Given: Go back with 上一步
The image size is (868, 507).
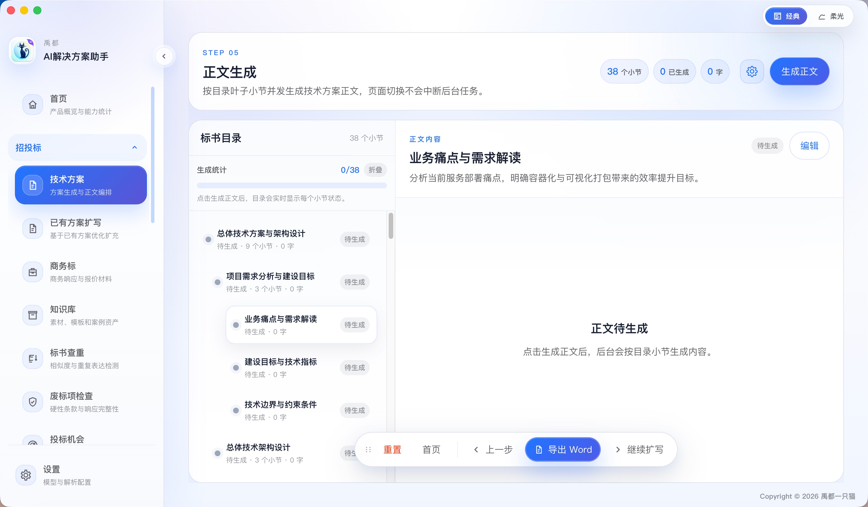Looking at the screenshot, I should click(x=493, y=450).
